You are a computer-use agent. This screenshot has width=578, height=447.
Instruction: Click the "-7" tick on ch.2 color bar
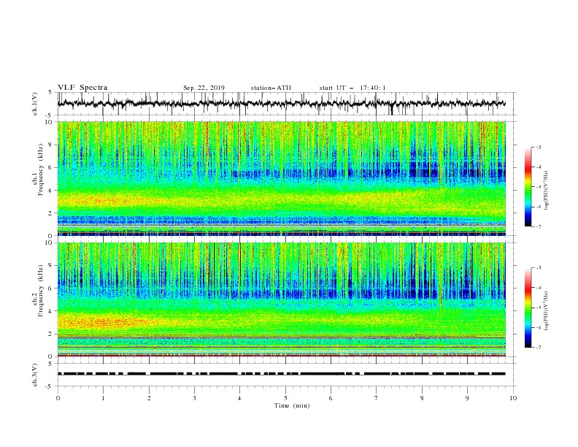click(x=538, y=347)
